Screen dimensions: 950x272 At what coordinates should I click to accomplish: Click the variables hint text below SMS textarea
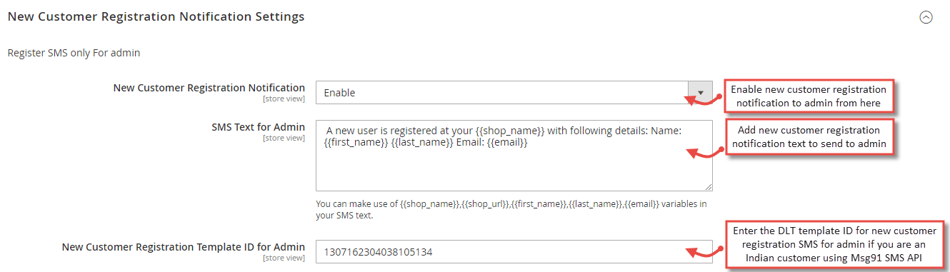click(511, 209)
